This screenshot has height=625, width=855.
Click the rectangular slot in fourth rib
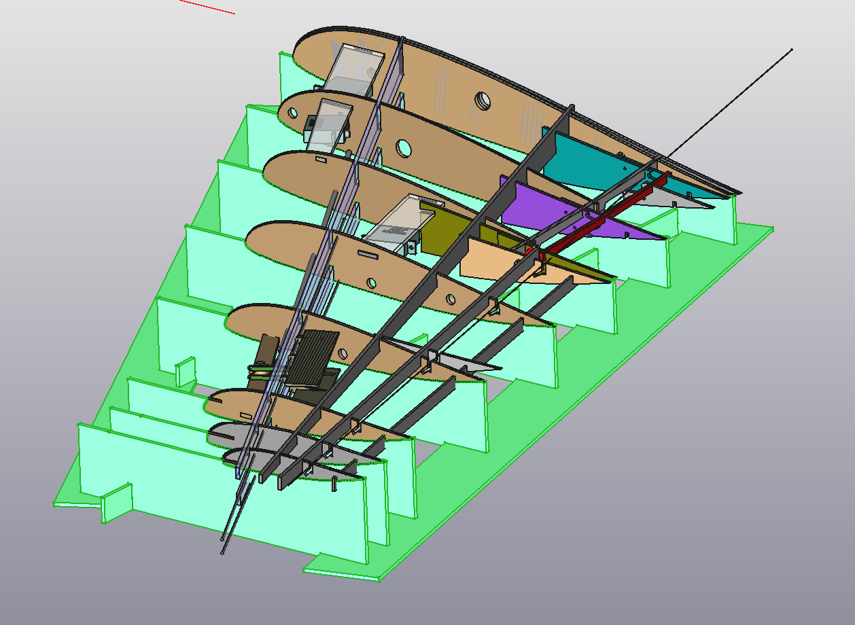coord(367,255)
